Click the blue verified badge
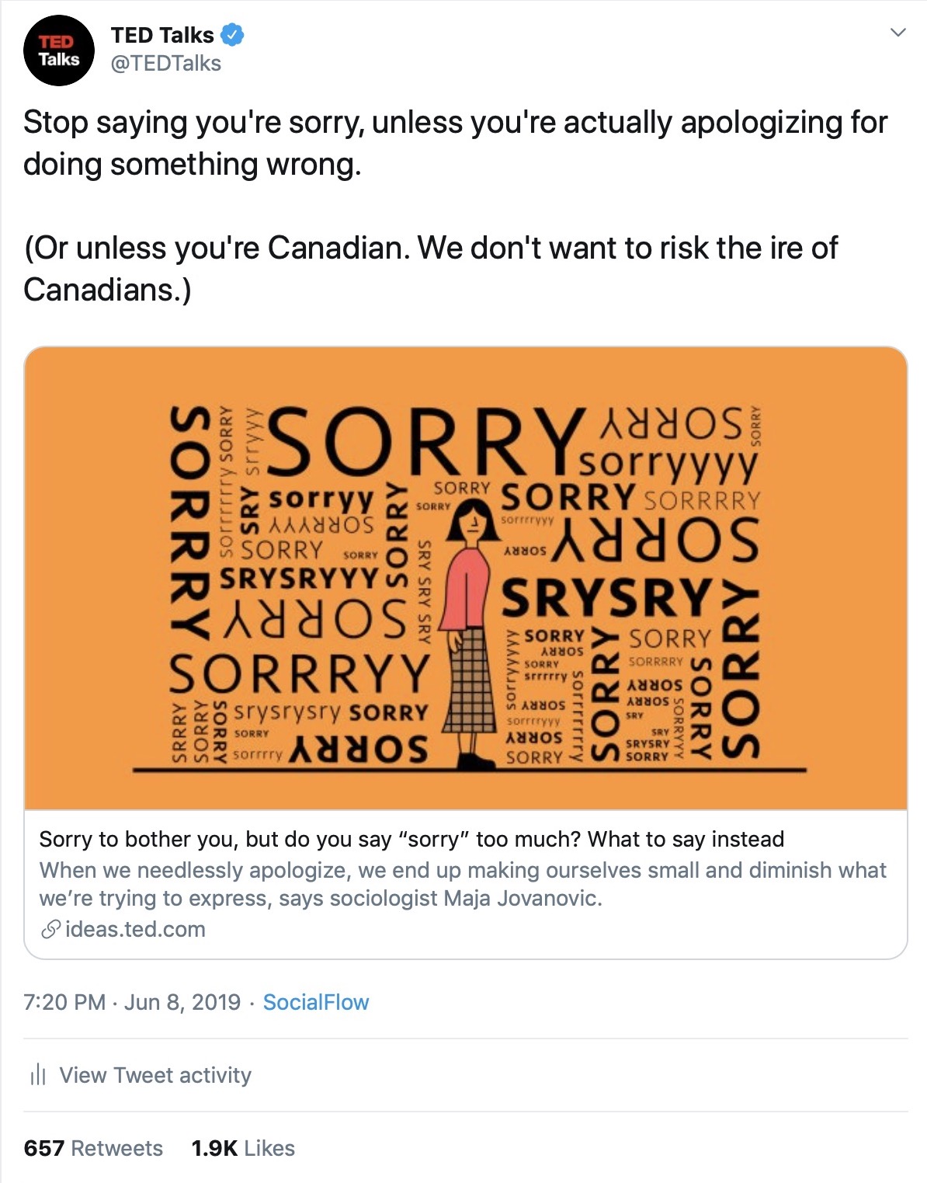The image size is (927, 1183). point(232,35)
